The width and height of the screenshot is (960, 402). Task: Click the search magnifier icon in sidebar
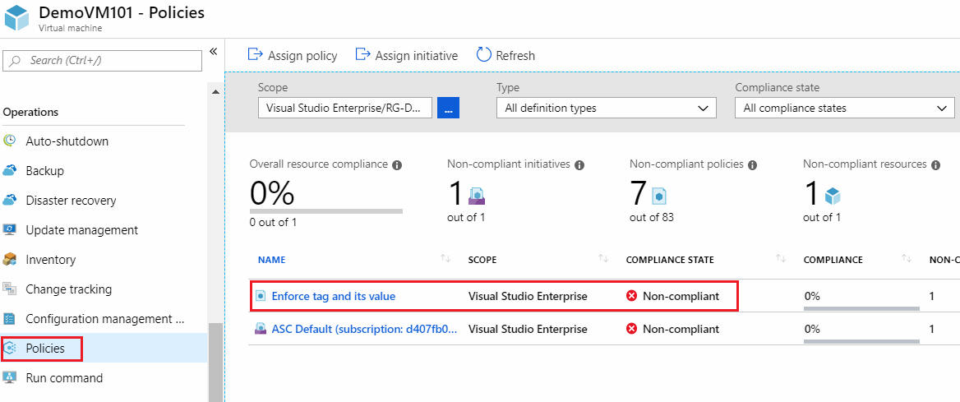pyautogui.click(x=16, y=61)
